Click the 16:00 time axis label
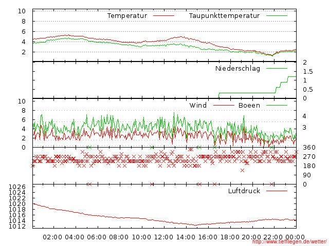The image size is (329, 246). coord(208,237)
